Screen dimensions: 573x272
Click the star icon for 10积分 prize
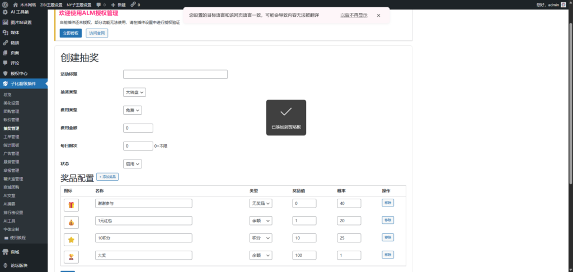click(71, 240)
